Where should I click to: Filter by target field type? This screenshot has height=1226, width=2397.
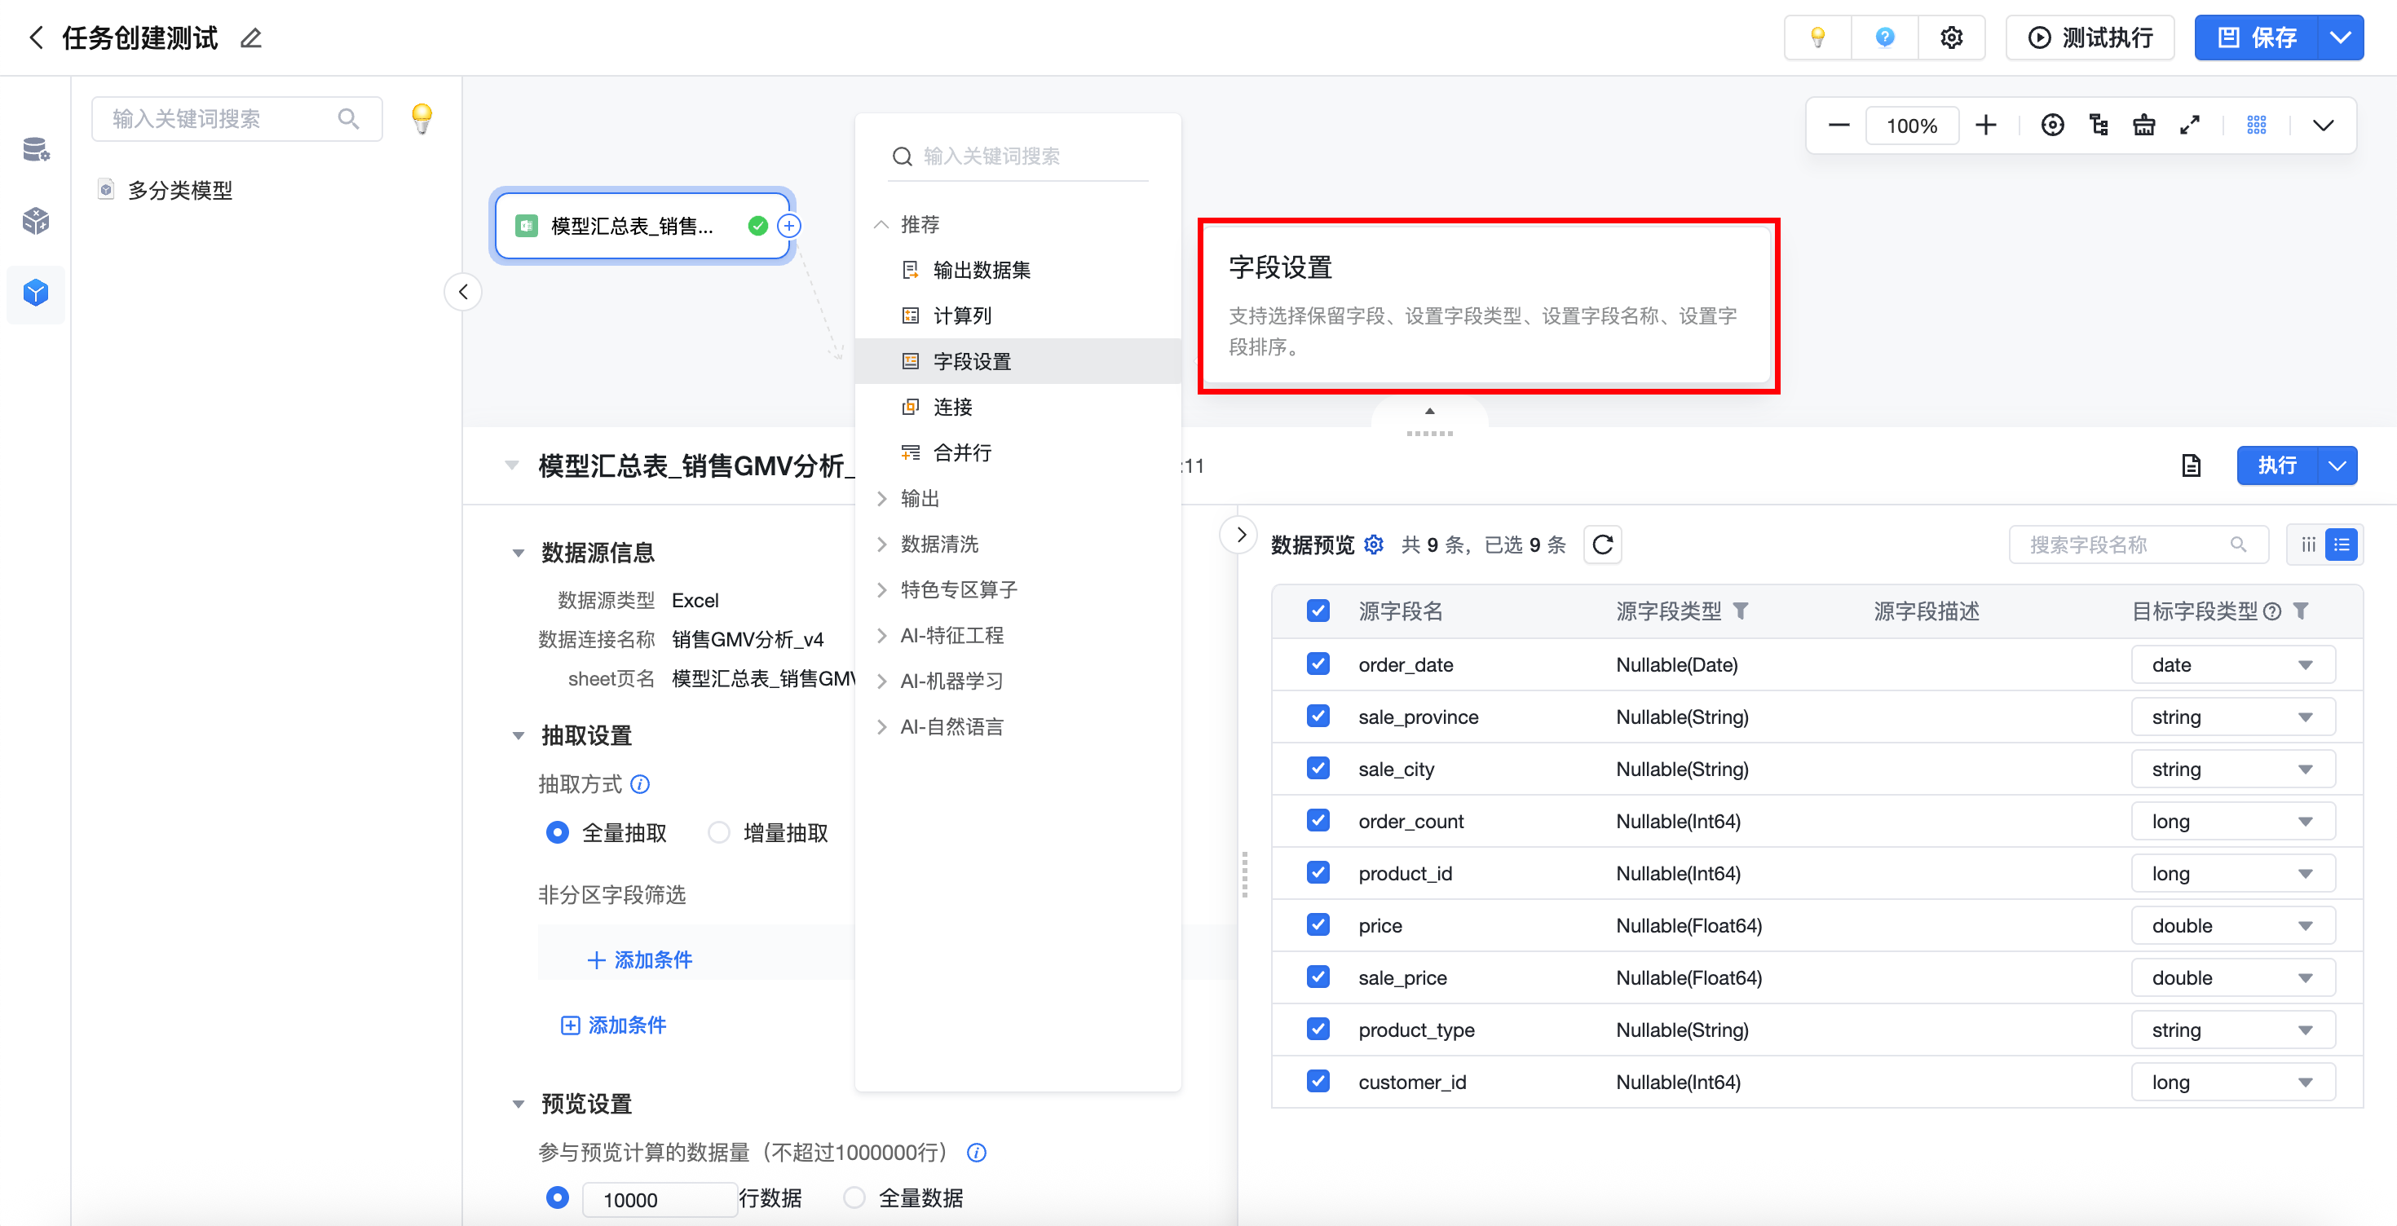2300,611
